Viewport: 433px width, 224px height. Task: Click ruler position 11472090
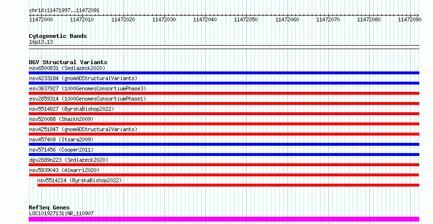410,19
